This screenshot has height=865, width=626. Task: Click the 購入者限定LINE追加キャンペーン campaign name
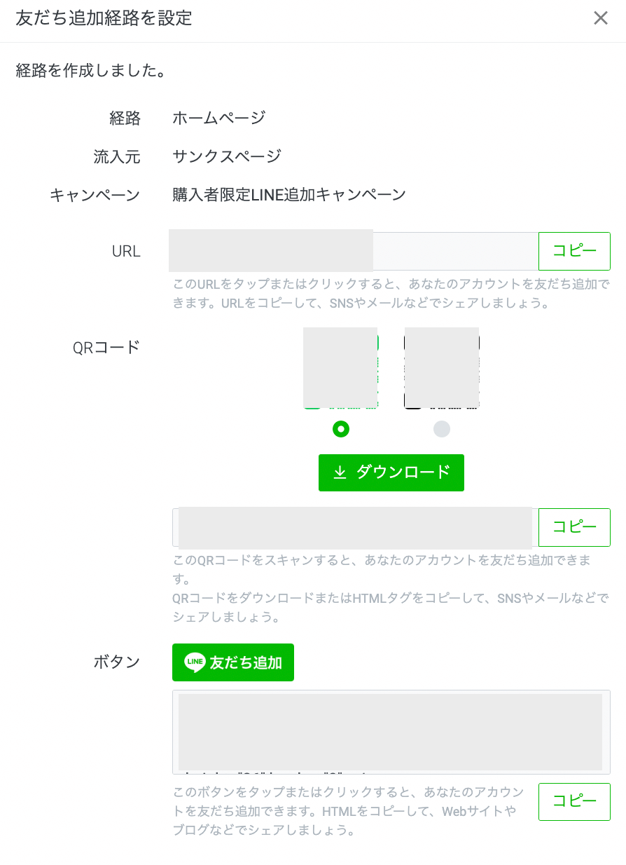point(289,195)
